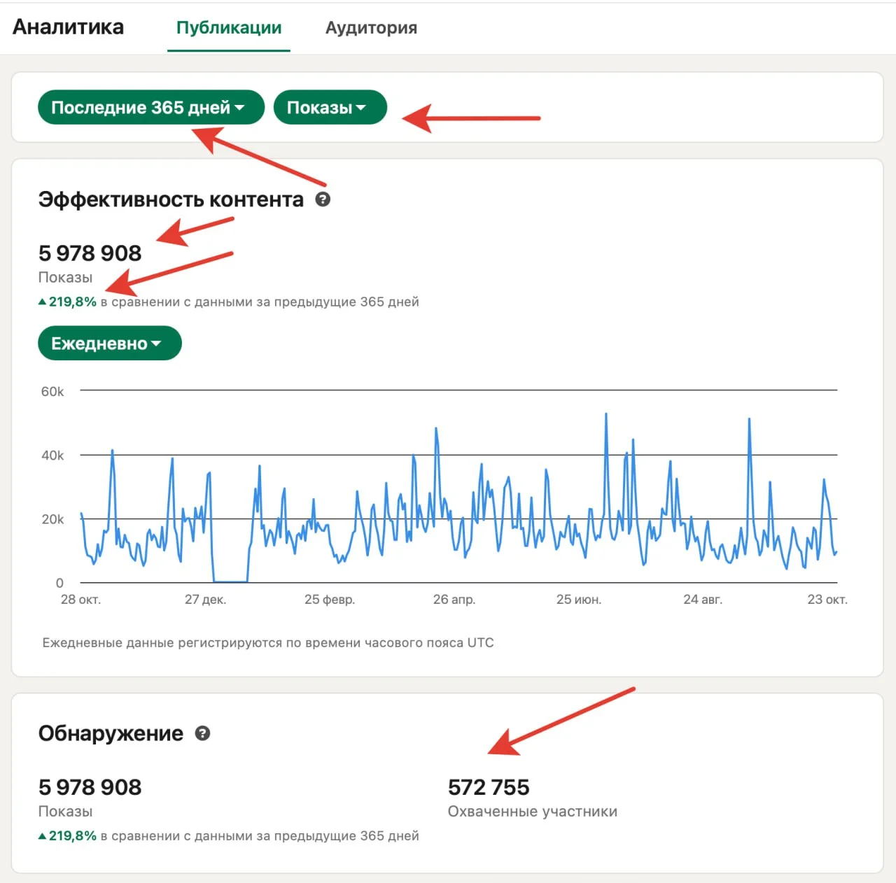The width and height of the screenshot is (896, 883).
Task: Click the 60k gridline value label
Action: pos(52,392)
